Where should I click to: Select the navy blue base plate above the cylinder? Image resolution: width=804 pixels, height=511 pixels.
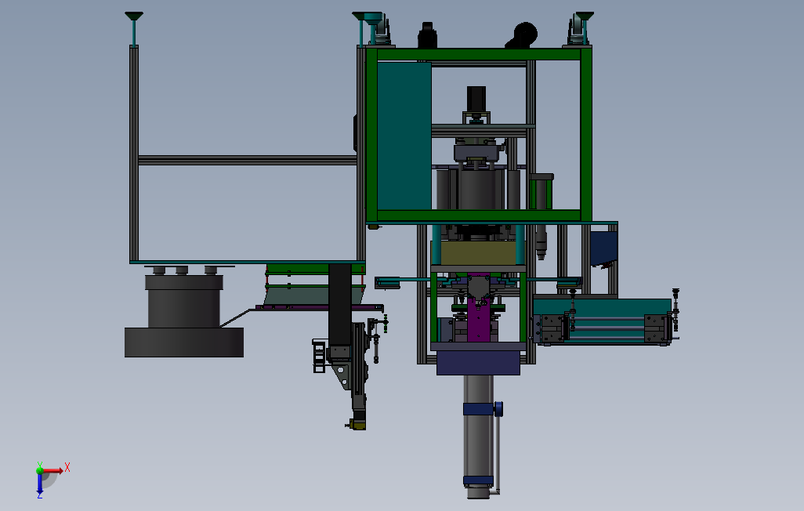coord(478,363)
